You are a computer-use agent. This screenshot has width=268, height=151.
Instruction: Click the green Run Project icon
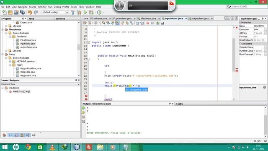[85, 12]
